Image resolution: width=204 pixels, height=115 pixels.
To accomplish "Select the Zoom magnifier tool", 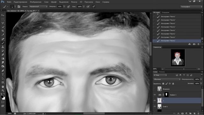I will point(3,90).
